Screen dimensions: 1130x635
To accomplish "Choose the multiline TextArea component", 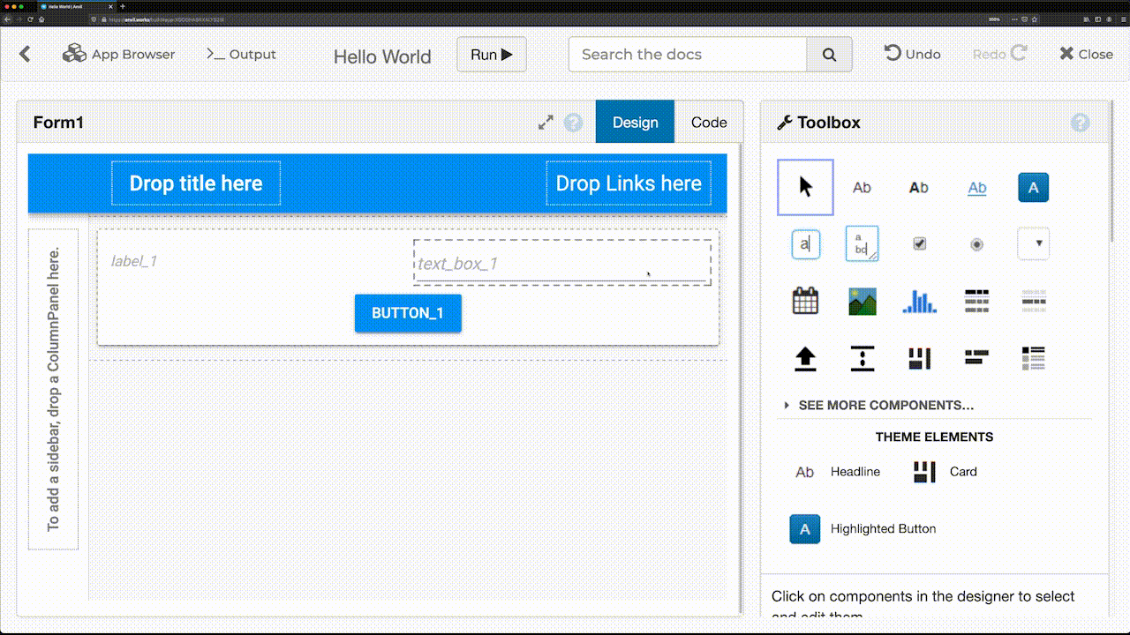I will pos(862,243).
